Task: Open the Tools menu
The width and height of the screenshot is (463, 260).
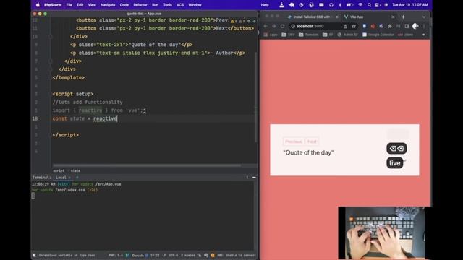Action: pyautogui.click(x=167, y=5)
